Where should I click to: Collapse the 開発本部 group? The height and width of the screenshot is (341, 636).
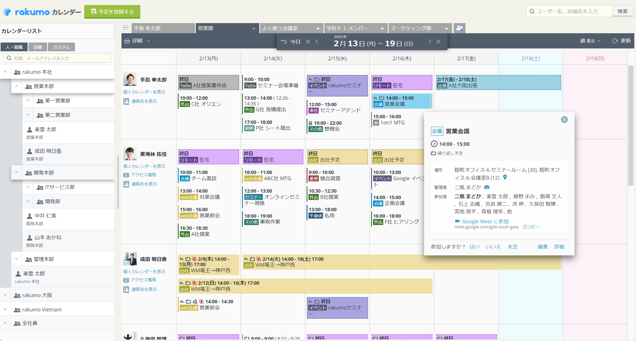tap(17, 173)
